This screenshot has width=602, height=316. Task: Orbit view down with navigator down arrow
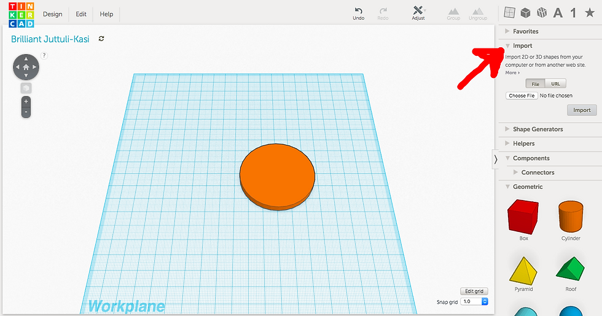pos(26,75)
